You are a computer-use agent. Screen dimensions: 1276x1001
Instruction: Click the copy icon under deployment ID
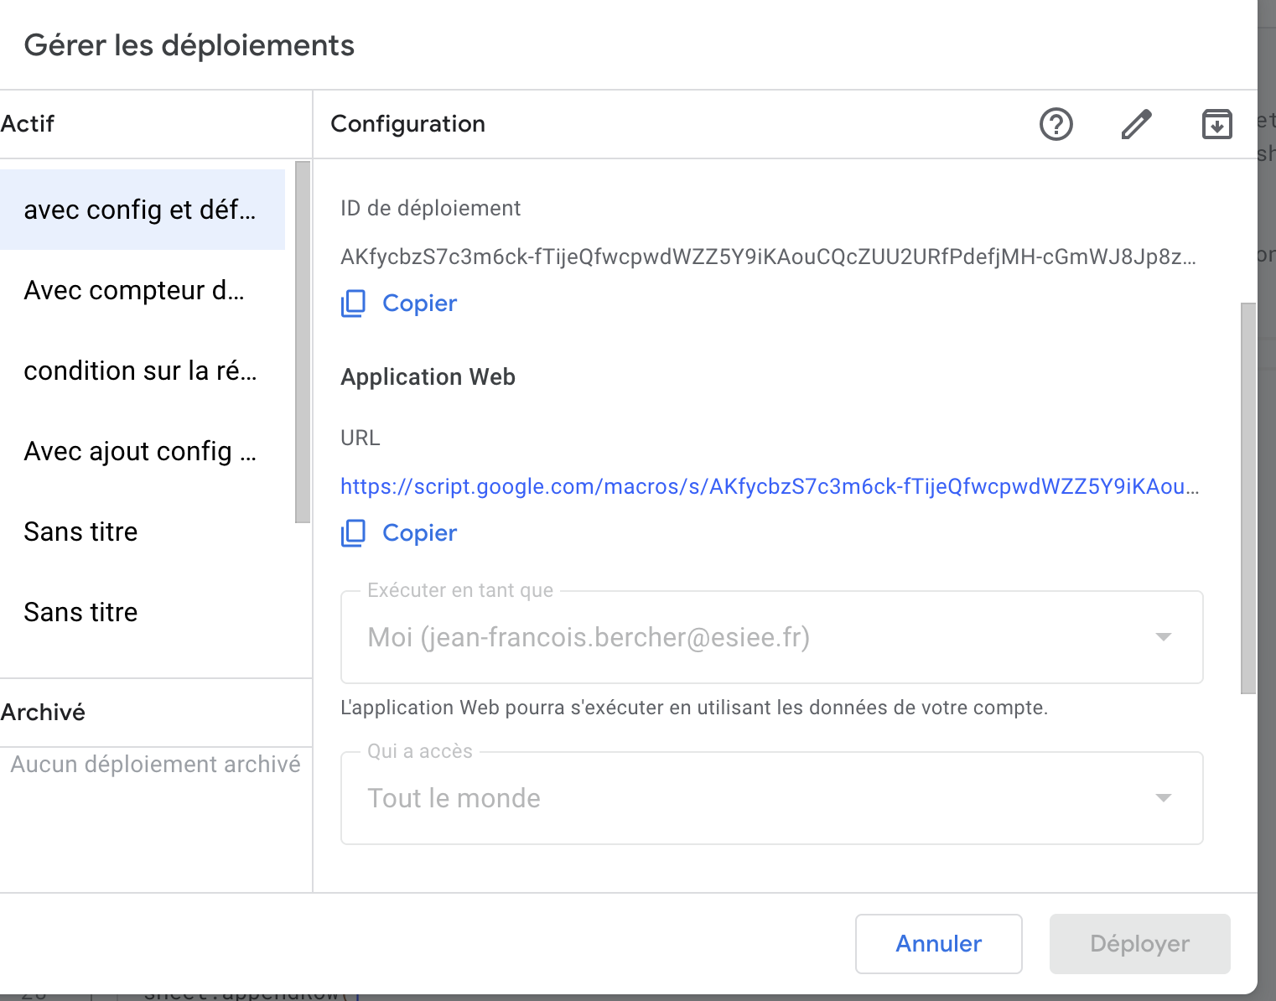[x=353, y=303]
